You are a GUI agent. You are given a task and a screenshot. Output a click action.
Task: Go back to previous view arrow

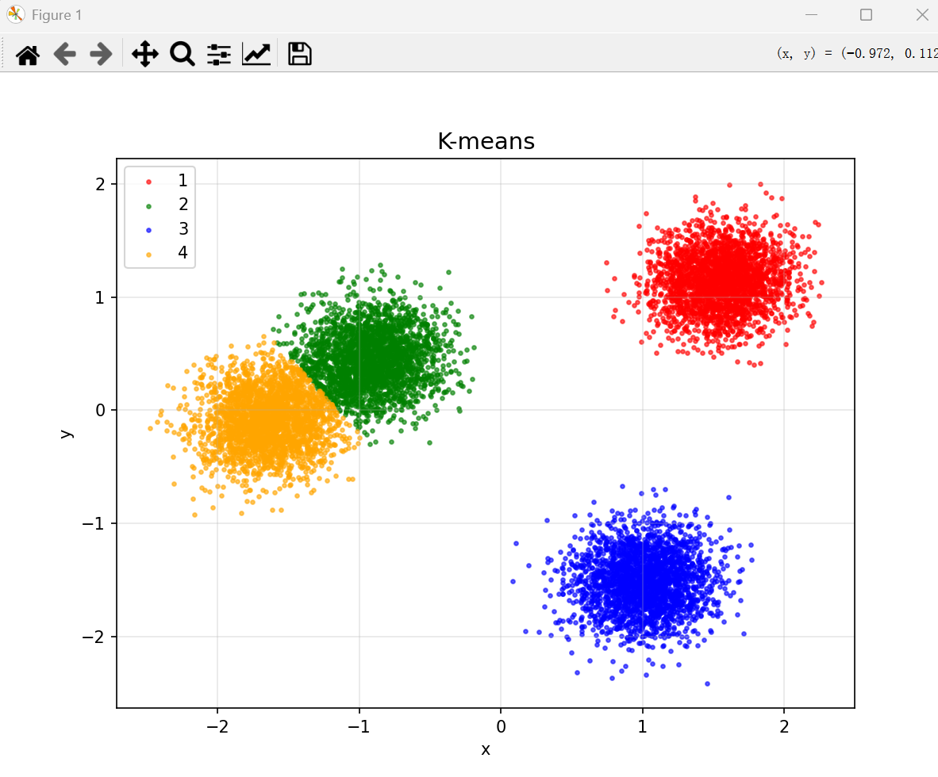64,55
